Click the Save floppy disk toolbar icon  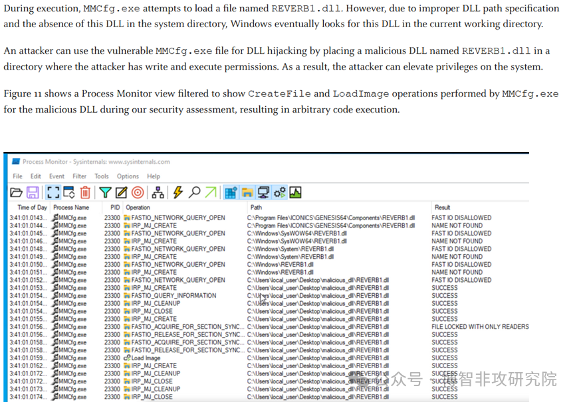pyautogui.click(x=33, y=192)
